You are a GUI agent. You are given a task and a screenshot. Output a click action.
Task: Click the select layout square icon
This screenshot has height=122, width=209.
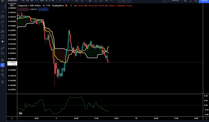click(165, 1)
